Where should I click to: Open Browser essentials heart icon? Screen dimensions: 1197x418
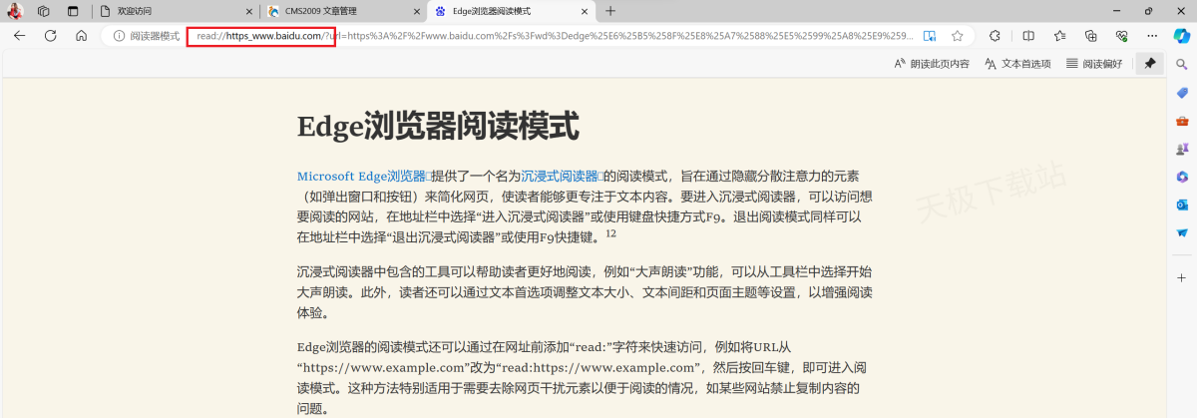coord(1120,36)
